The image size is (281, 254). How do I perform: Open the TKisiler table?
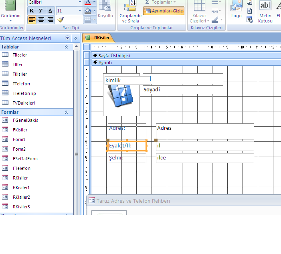[x=20, y=74]
